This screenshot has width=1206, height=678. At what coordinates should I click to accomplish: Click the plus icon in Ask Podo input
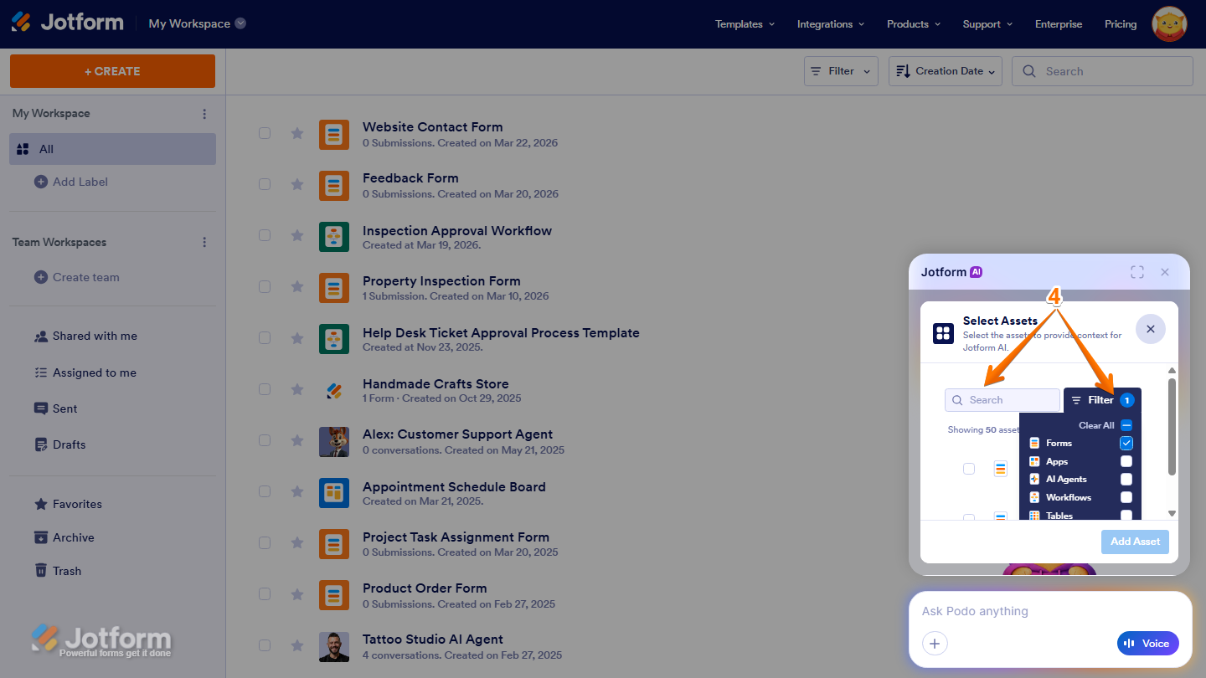click(x=935, y=643)
